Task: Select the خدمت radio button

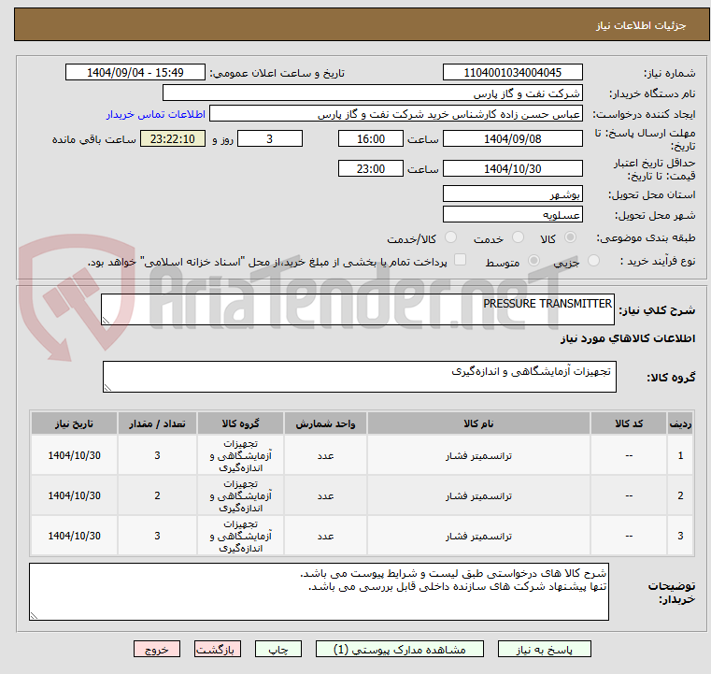Action: [518, 237]
